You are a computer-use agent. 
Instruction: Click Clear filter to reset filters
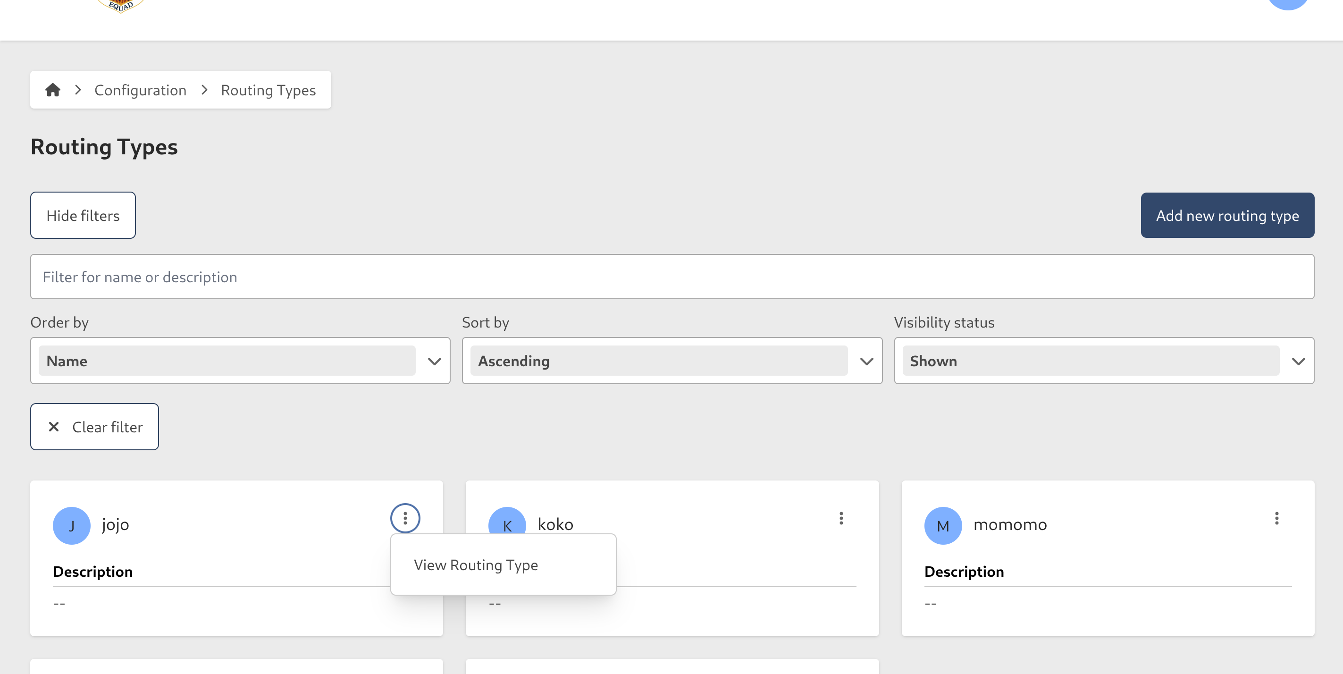coord(94,426)
